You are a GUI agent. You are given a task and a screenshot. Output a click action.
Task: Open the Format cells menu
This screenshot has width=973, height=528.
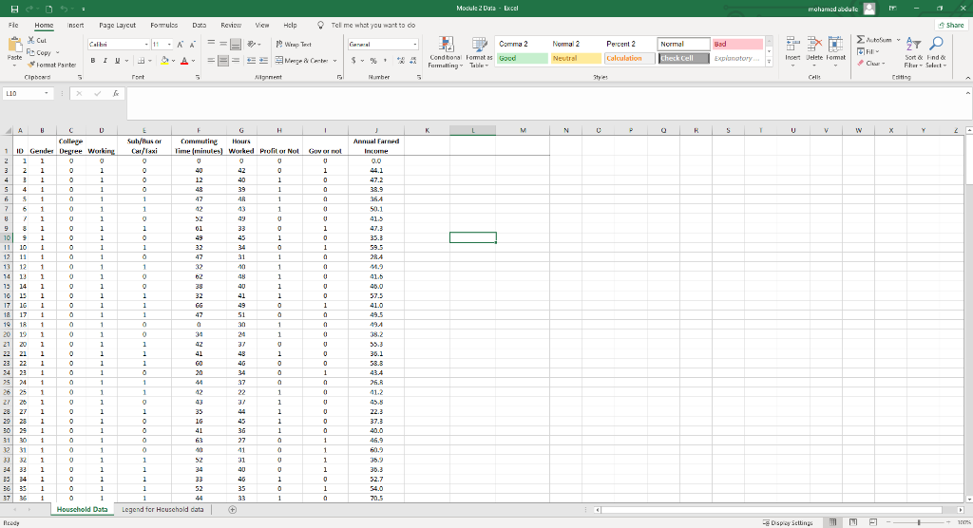click(x=836, y=52)
